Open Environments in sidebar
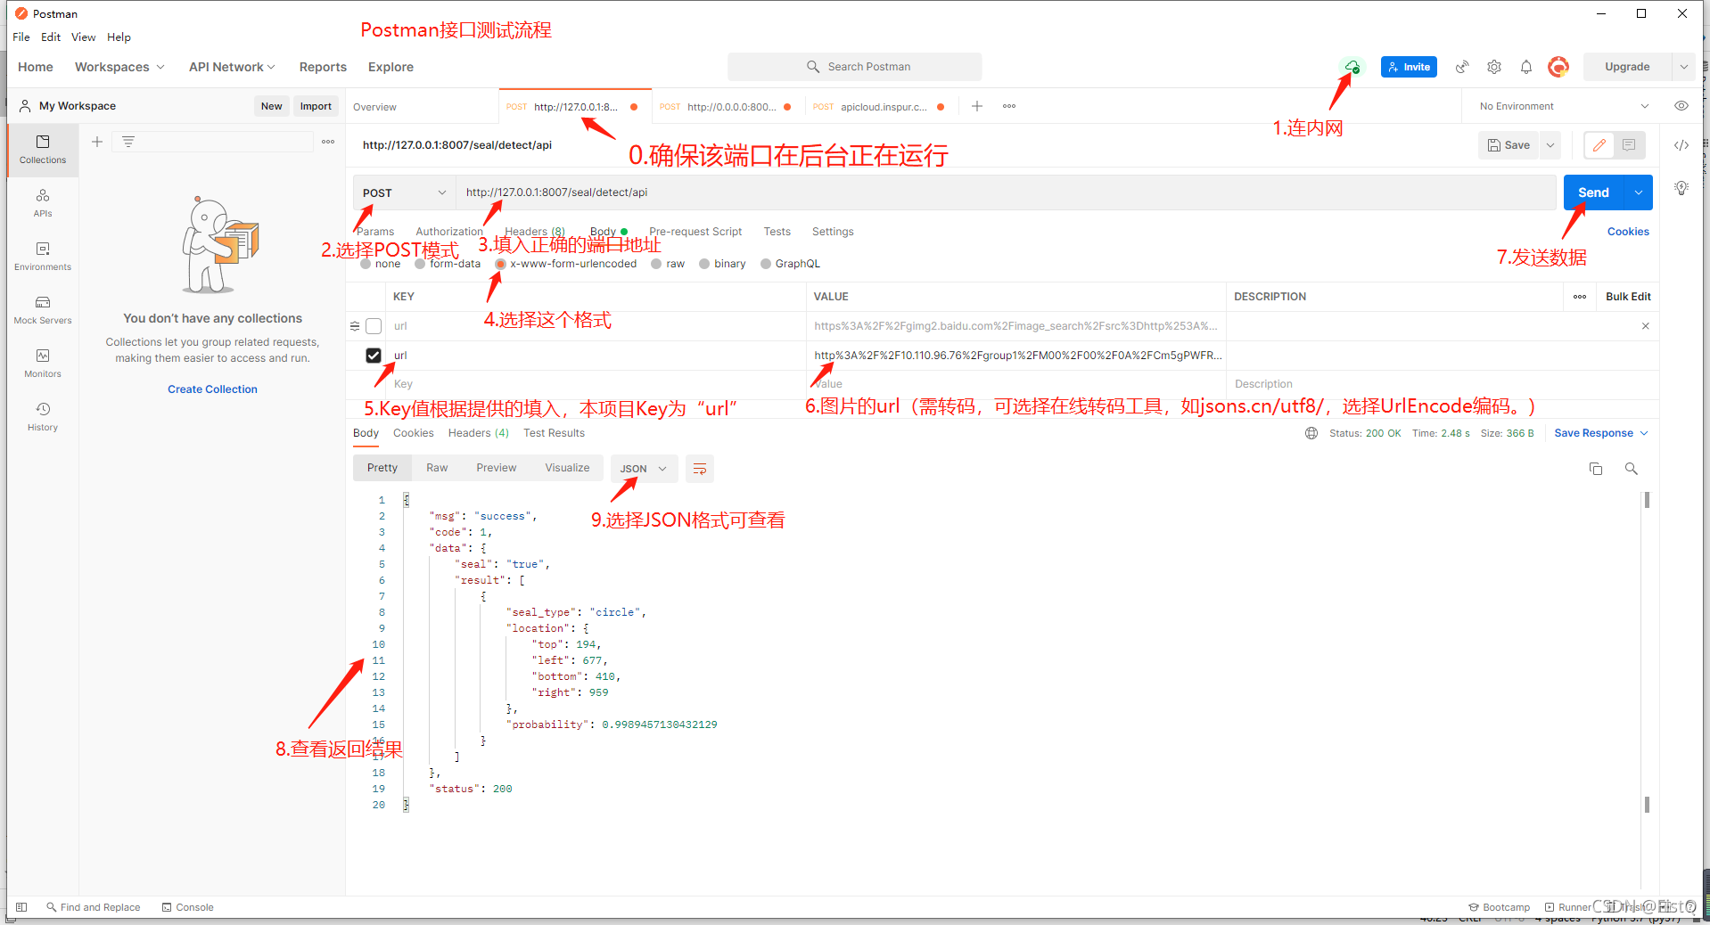This screenshot has width=1710, height=925. [43, 257]
